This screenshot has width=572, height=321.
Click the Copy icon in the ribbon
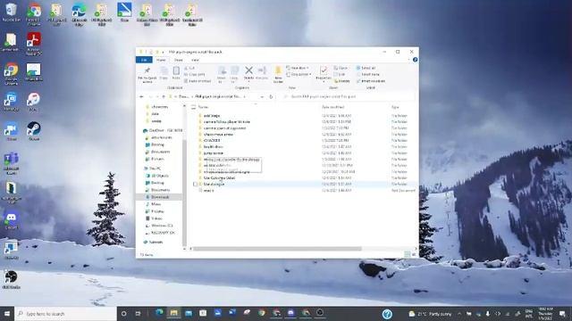(x=164, y=73)
